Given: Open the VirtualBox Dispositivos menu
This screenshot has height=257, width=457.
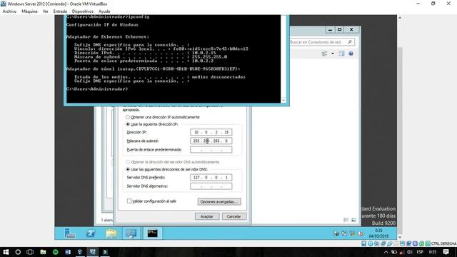Looking at the screenshot, I should (x=83, y=11).
